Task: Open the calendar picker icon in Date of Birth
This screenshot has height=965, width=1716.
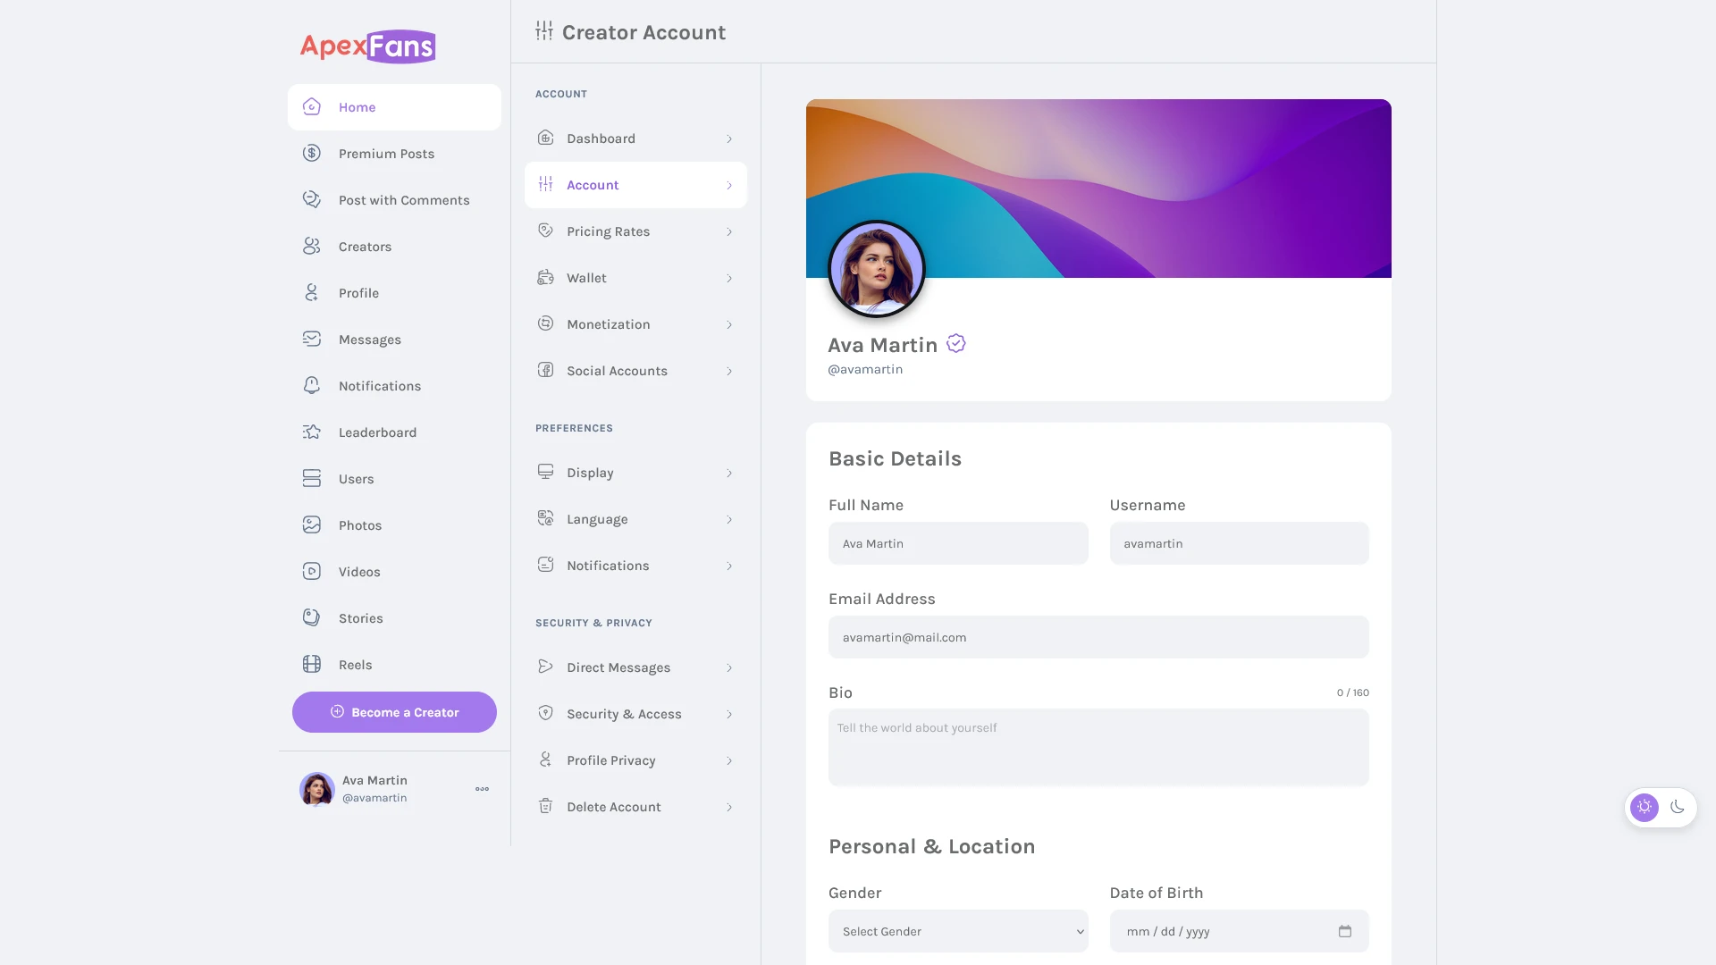Action: tap(1345, 931)
